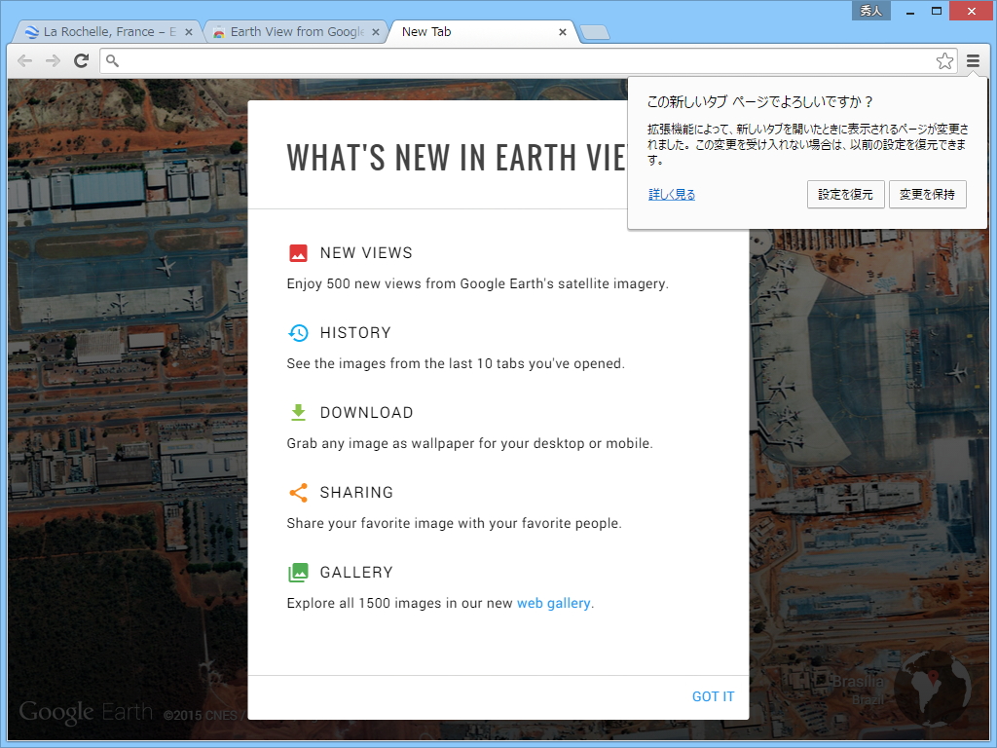Open the 詳しく見る link
The width and height of the screenshot is (997, 748).
(671, 194)
